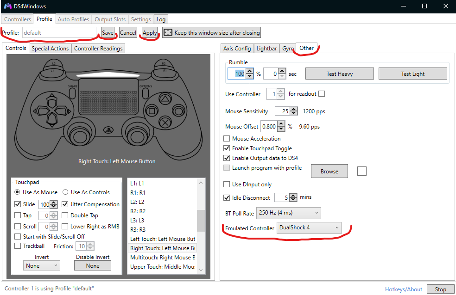Click the Idle Disconnect minutes stepper
The image size is (456, 295).
click(x=293, y=197)
